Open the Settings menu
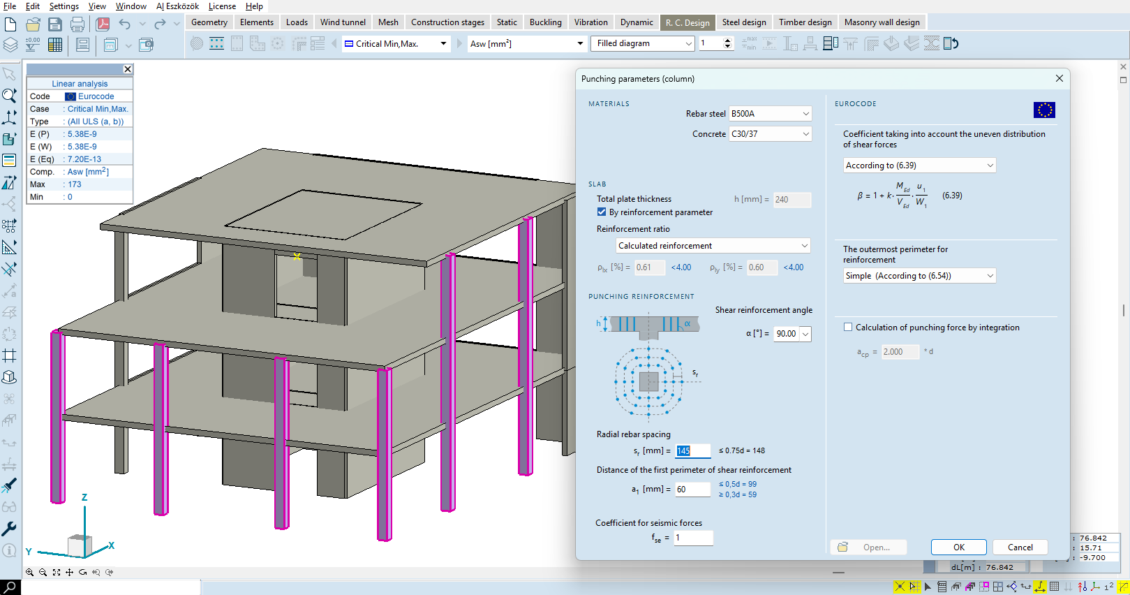Image resolution: width=1130 pixels, height=595 pixels. coord(64,6)
